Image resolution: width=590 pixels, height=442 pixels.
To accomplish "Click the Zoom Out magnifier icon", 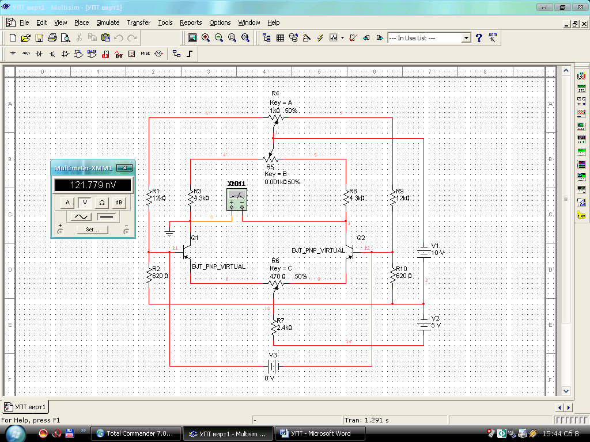I will pos(218,38).
